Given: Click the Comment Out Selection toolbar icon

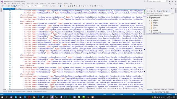Looking at the screenshot, I should coord(90,6).
